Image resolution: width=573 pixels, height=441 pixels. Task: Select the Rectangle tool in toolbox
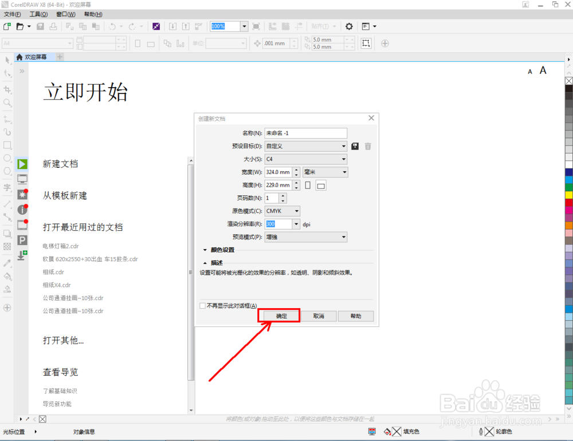(x=7, y=145)
